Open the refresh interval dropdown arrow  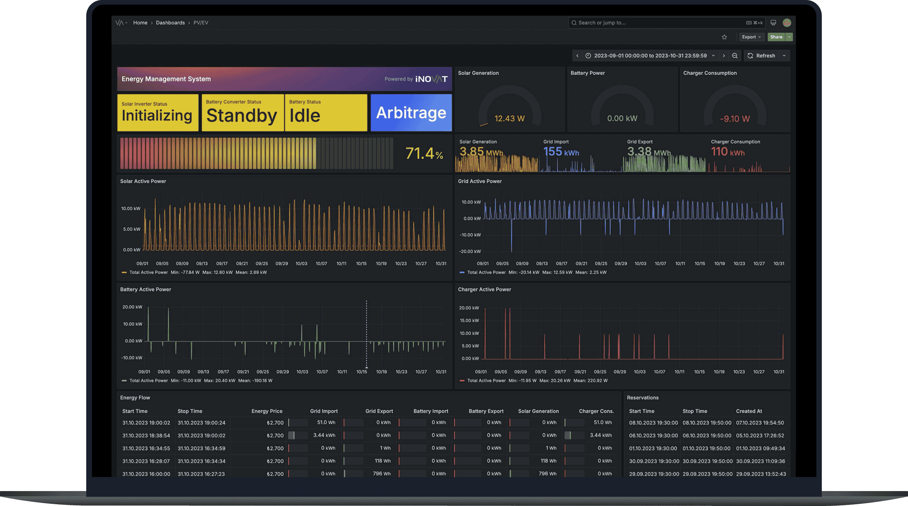pos(784,56)
